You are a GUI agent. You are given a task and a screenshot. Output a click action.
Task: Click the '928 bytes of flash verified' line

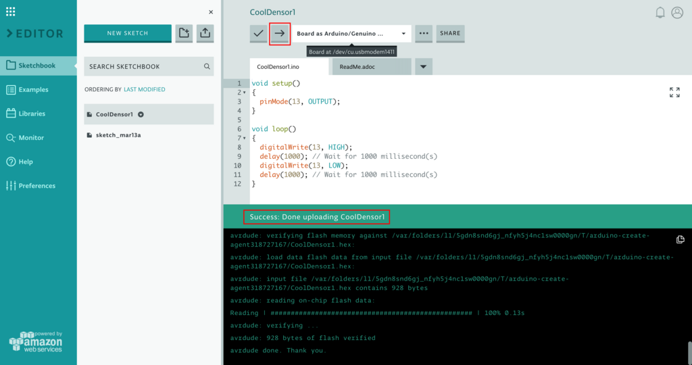tap(303, 338)
